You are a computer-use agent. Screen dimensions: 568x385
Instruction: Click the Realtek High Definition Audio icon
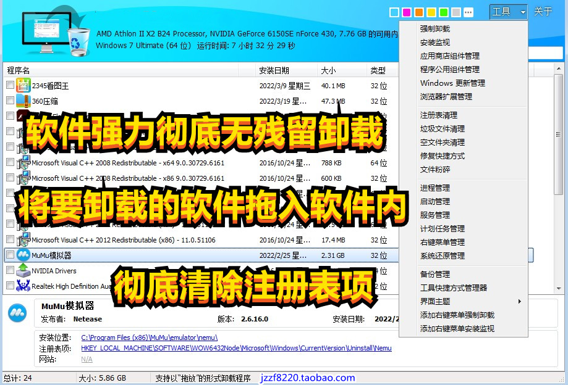tap(23, 285)
